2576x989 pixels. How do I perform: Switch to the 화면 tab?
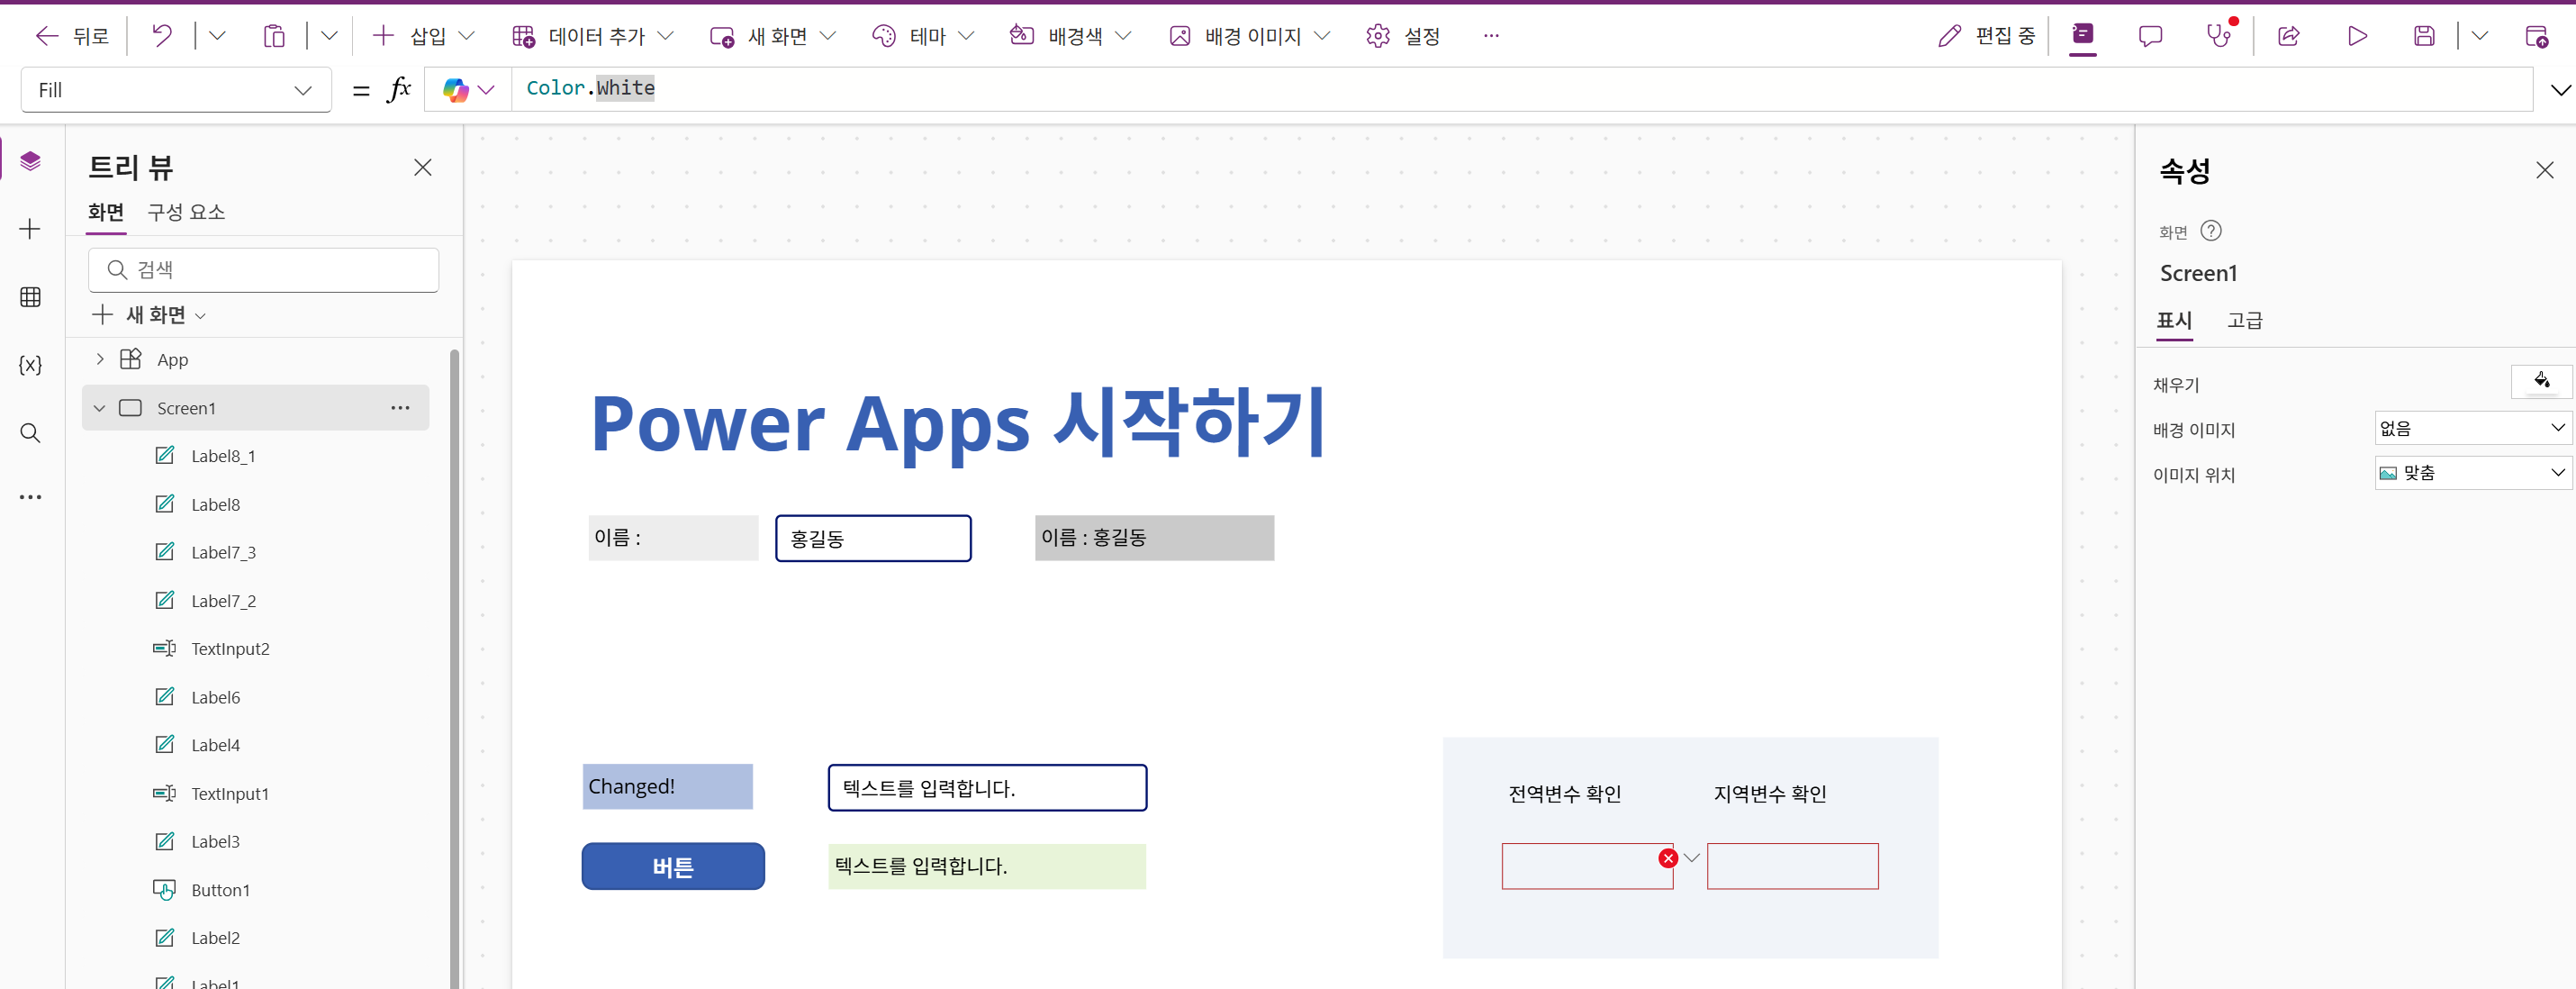coord(106,212)
